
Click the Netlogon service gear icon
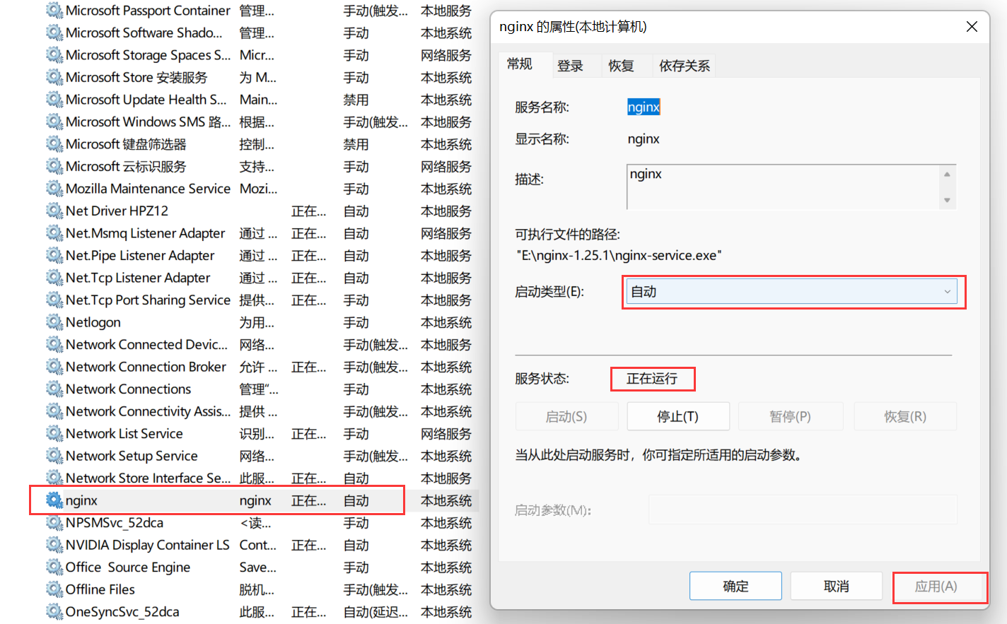click(54, 322)
